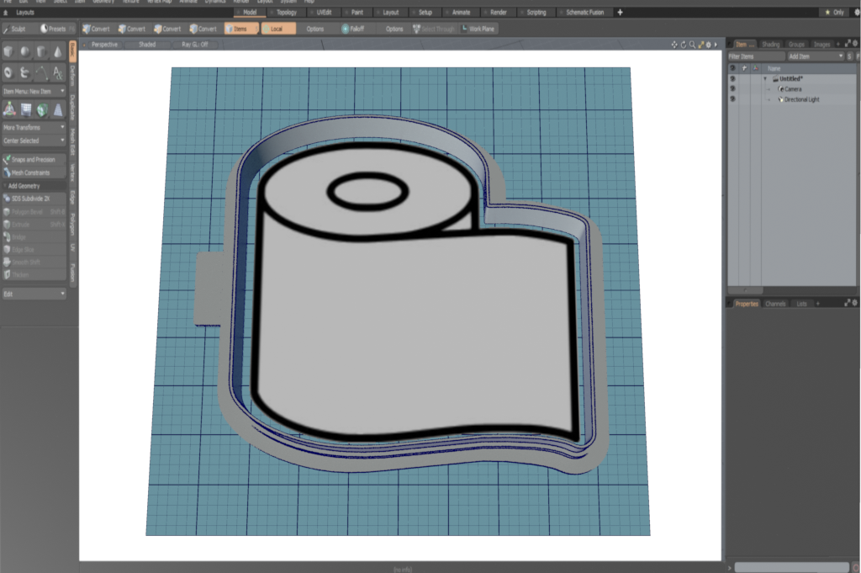Switch to the Topology layout tab
This screenshot has height=573, width=861.
pyautogui.click(x=286, y=13)
